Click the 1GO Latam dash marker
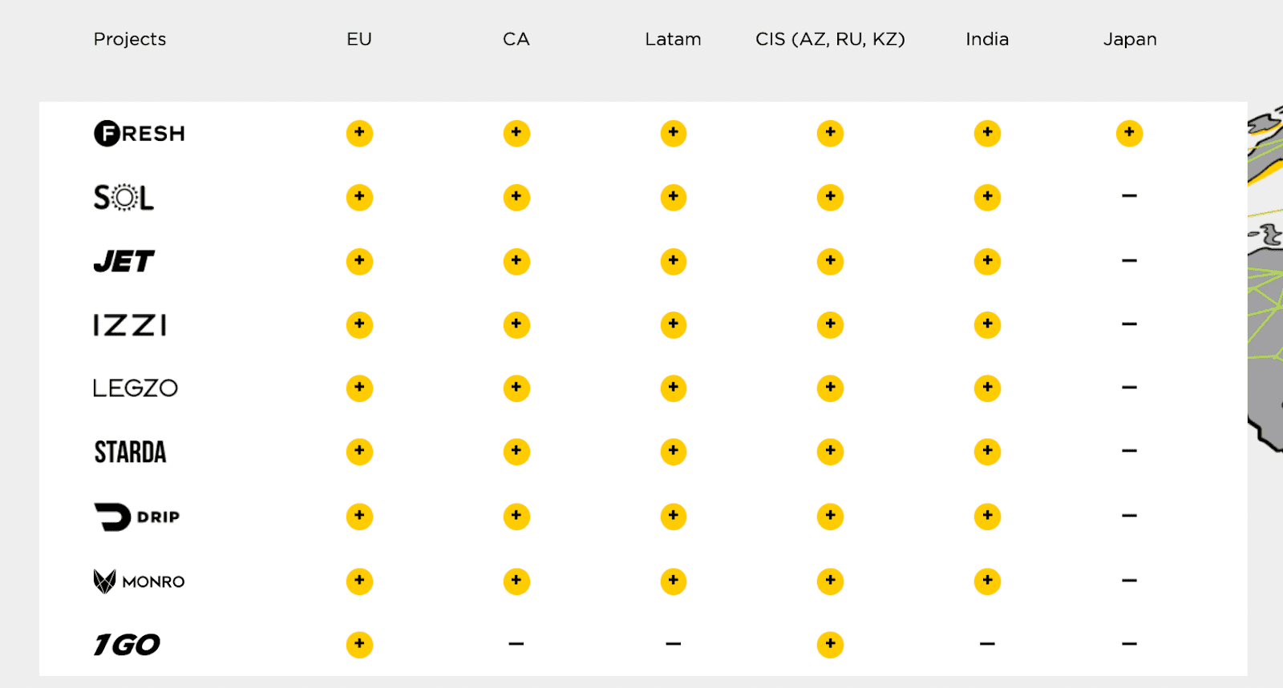The image size is (1283, 688). click(673, 644)
